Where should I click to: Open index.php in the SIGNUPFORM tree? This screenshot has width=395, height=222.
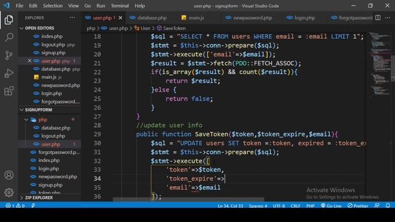tap(49, 160)
